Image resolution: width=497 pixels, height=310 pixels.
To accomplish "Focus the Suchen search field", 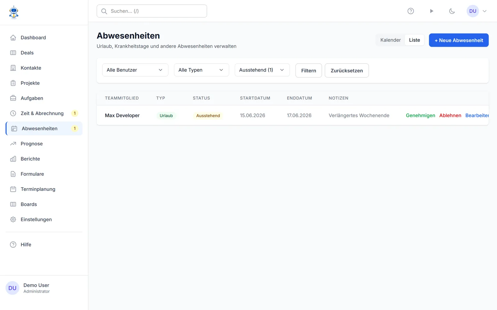I will [152, 11].
